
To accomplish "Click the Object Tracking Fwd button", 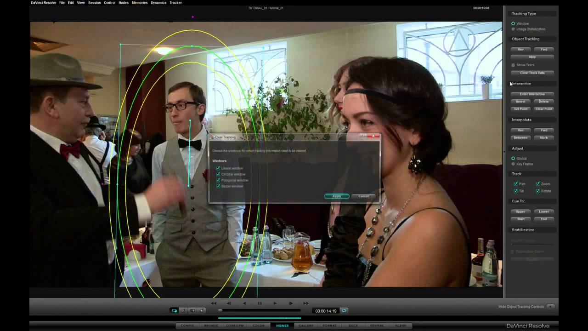I will tap(544, 49).
